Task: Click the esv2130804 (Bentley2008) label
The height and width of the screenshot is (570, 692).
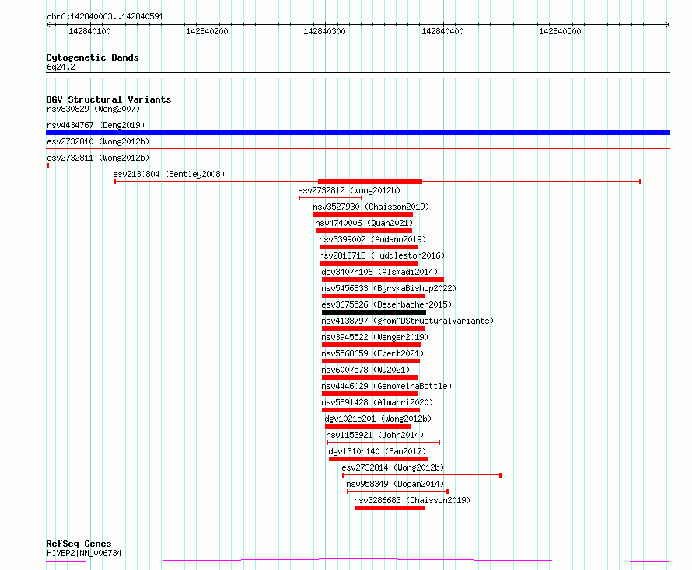Action: pos(169,174)
